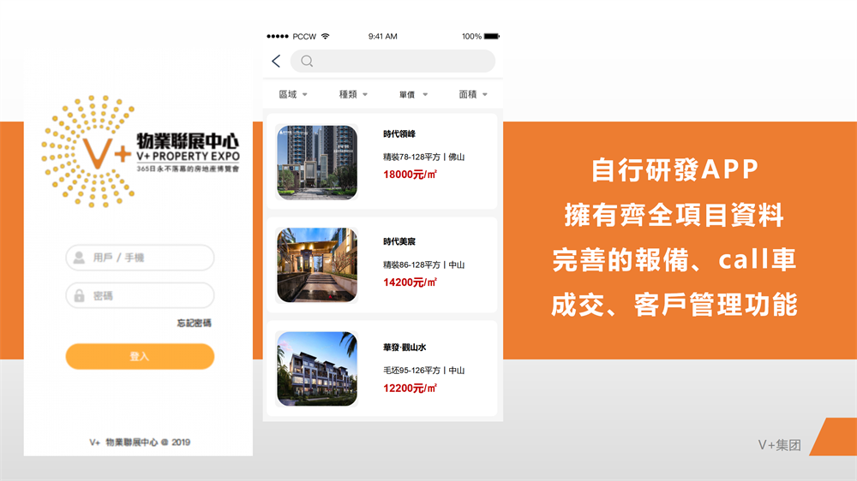Tap the back arrow icon
This screenshot has width=857, height=481.
point(276,61)
